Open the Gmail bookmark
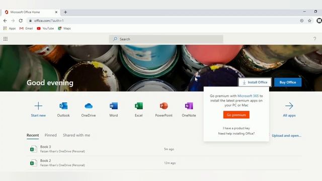This screenshot has height=181, width=322. click(26, 28)
